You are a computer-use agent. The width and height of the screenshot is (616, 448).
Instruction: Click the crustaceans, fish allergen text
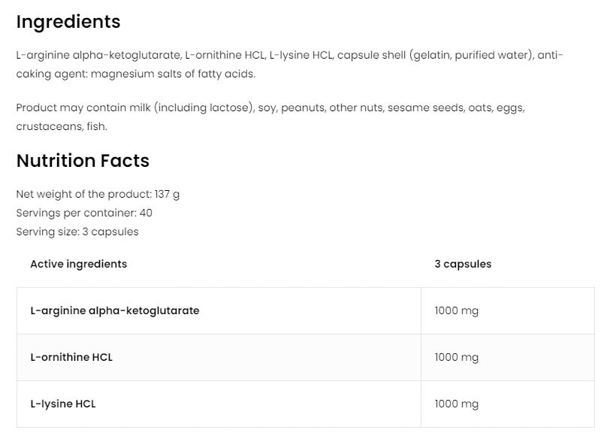pyautogui.click(x=62, y=126)
